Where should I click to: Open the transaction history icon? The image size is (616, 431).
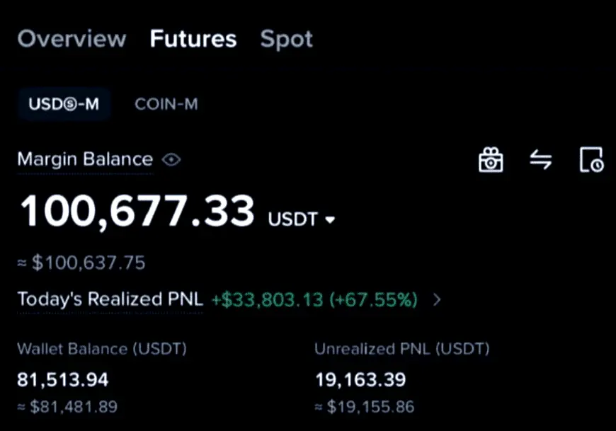pyautogui.click(x=591, y=160)
